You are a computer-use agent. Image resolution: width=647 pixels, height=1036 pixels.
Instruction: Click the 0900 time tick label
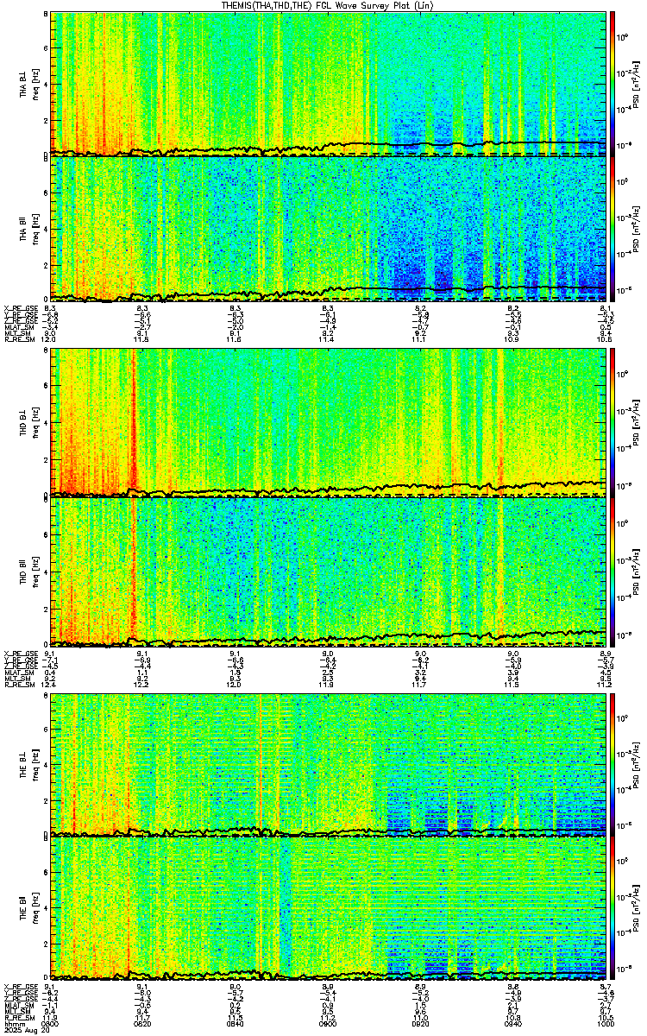coord(329,1024)
